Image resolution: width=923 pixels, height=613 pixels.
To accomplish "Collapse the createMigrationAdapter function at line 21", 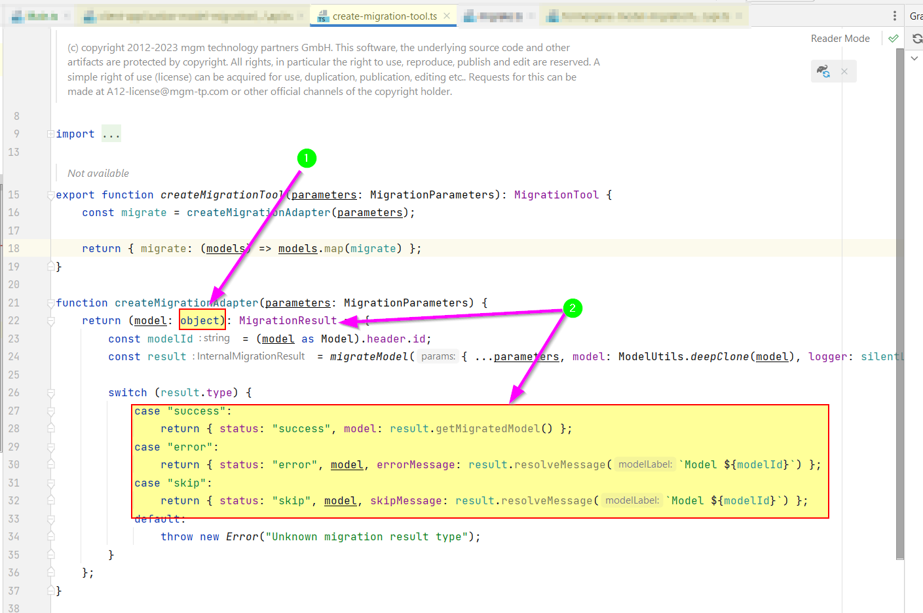I will 50,303.
